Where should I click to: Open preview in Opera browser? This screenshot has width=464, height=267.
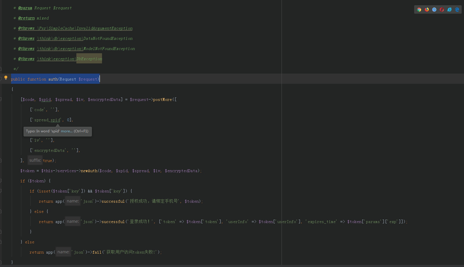442,10
